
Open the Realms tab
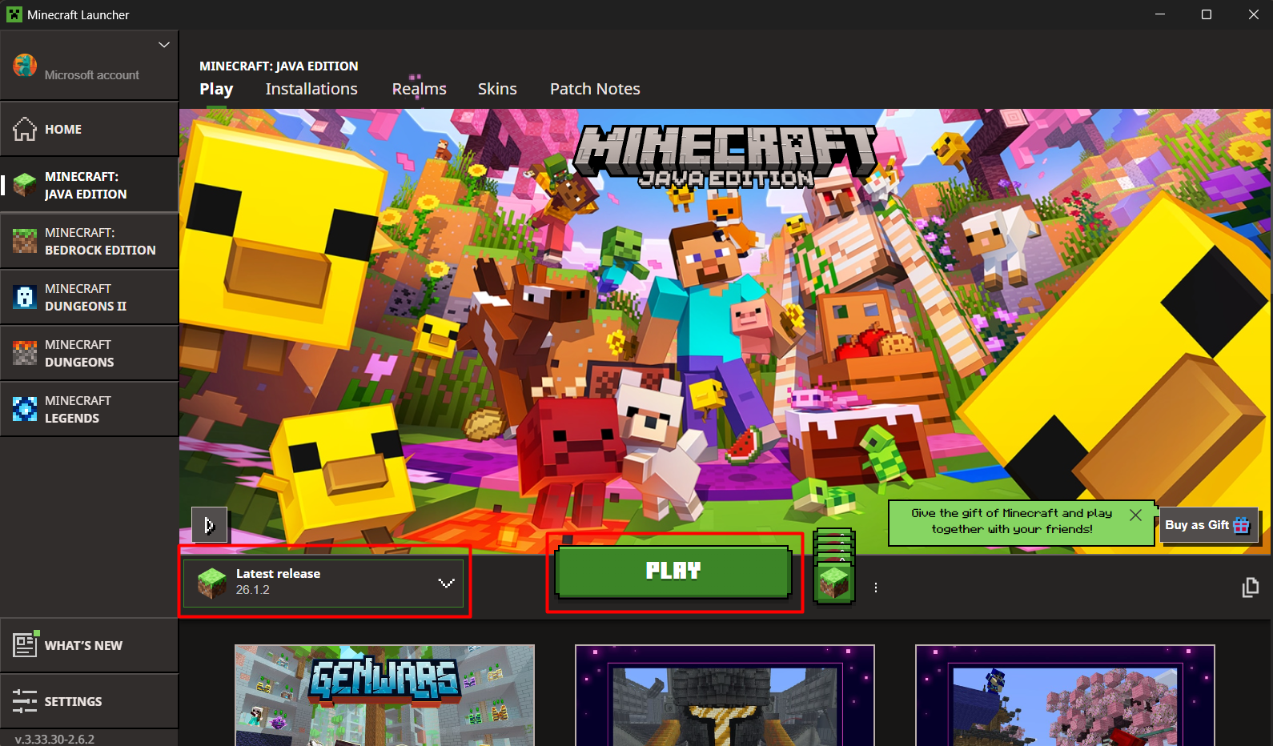(419, 89)
